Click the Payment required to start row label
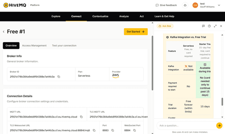Image resolution: width=225 pixels, height=134 pixels. coord(173,86)
